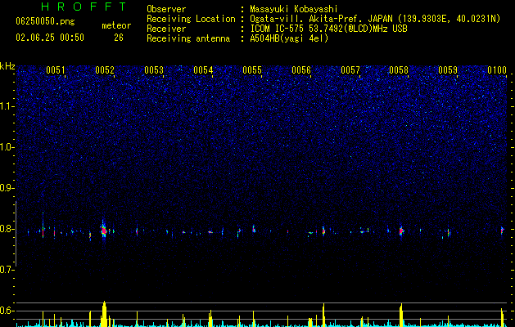
Task: Click the 0100 time marker
Action: point(497,70)
